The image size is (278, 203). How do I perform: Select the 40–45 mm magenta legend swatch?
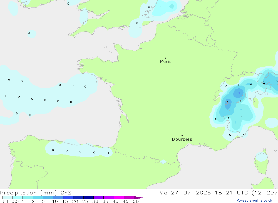(119, 197)
